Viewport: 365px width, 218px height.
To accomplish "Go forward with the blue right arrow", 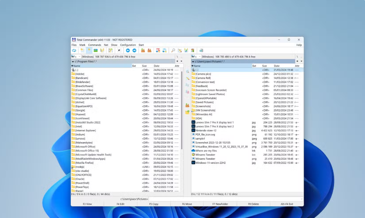I will pos(134,50).
